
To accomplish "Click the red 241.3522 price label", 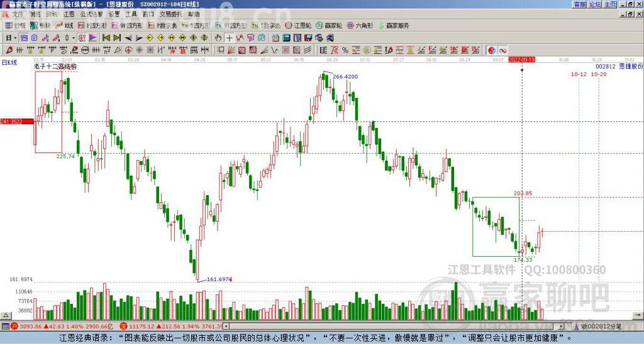I will tap(17, 121).
